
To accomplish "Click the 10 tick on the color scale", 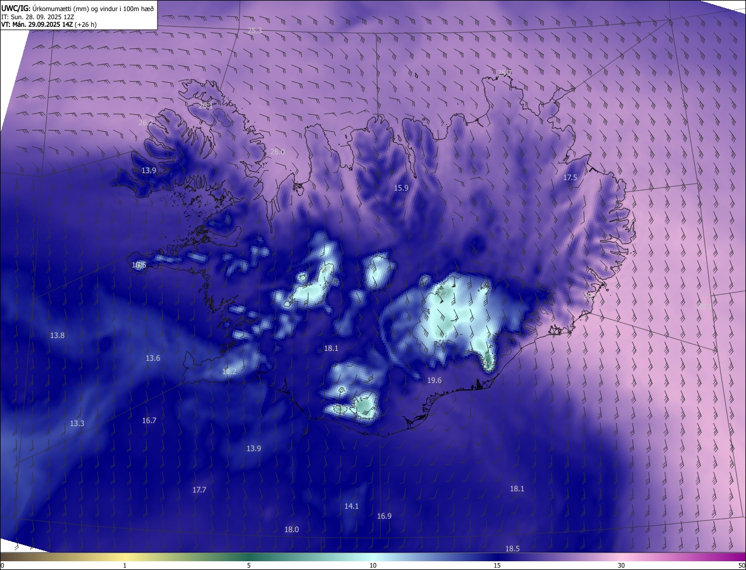I will click(373, 566).
